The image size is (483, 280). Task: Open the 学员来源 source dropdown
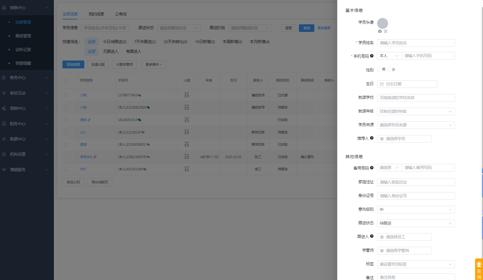coord(416,125)
